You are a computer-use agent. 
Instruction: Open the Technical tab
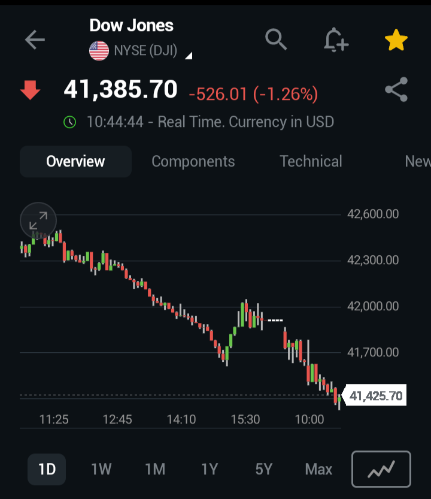pos(311,161)
